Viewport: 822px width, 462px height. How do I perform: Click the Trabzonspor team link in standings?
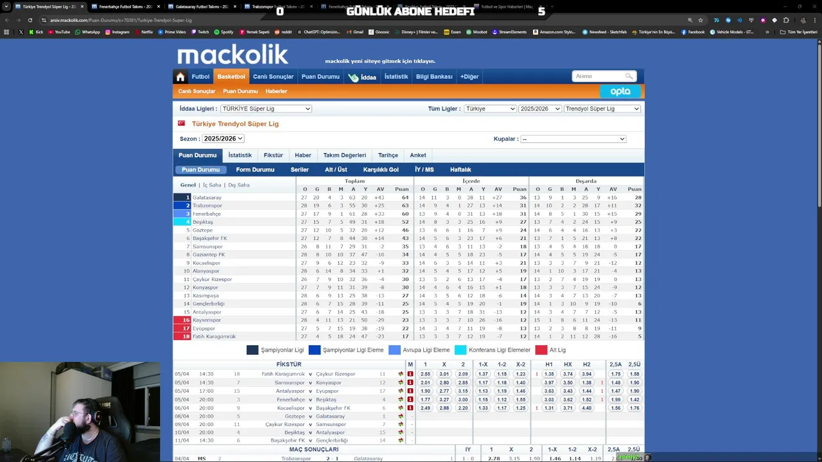207,206
